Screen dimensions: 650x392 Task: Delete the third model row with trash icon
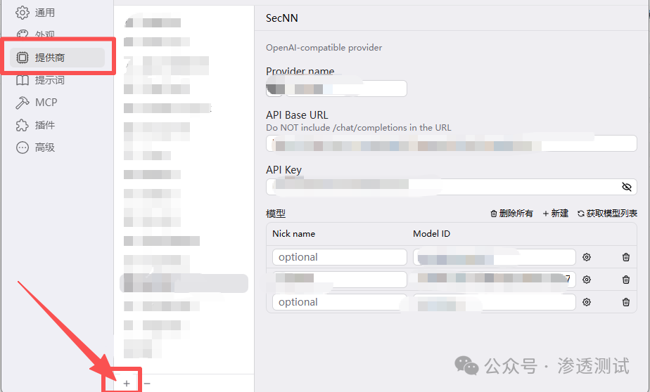pyautogui.click(x=626, y=302)
